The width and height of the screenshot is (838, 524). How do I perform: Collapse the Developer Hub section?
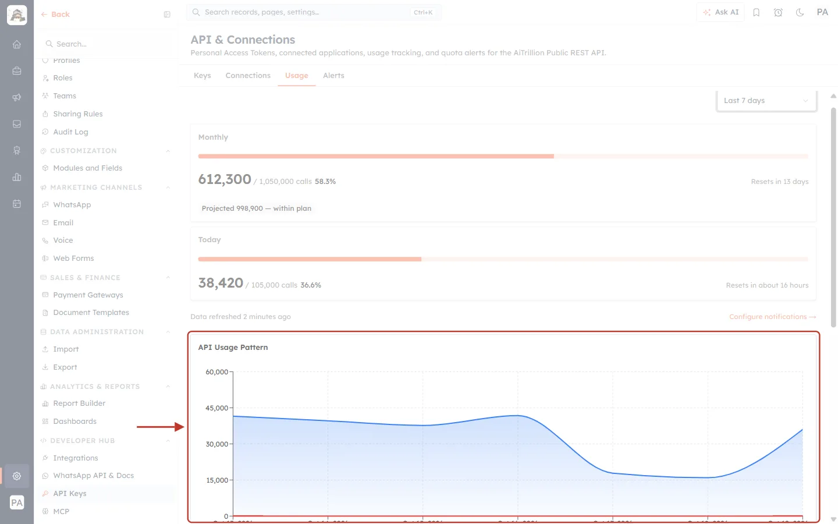168,441
